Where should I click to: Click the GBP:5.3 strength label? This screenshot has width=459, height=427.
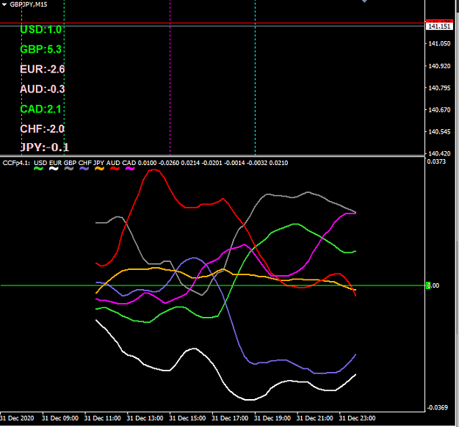pyautogui.click(x=40, y=49)
